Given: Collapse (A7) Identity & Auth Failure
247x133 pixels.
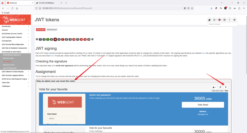Looking at the screenshot, I should click(16, 52).
